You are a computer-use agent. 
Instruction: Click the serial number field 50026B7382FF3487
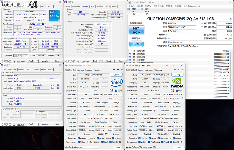coord(182,27)
